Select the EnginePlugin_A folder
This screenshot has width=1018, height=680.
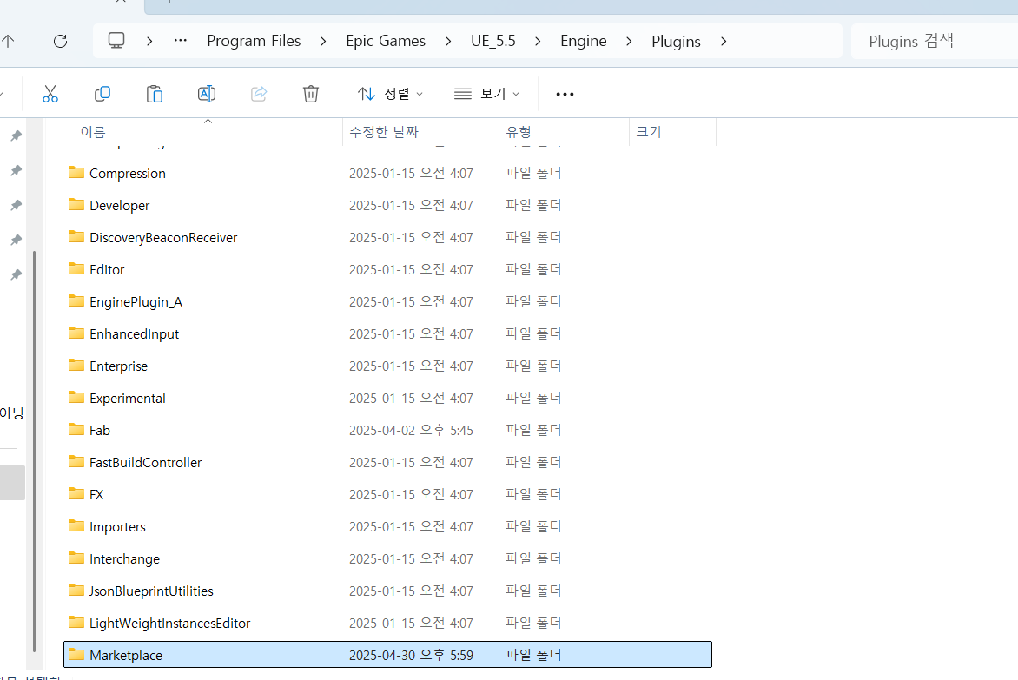136,301
